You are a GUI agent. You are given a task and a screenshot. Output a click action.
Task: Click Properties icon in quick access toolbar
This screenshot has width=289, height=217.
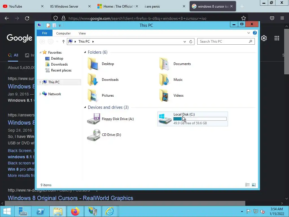point(48,25)
